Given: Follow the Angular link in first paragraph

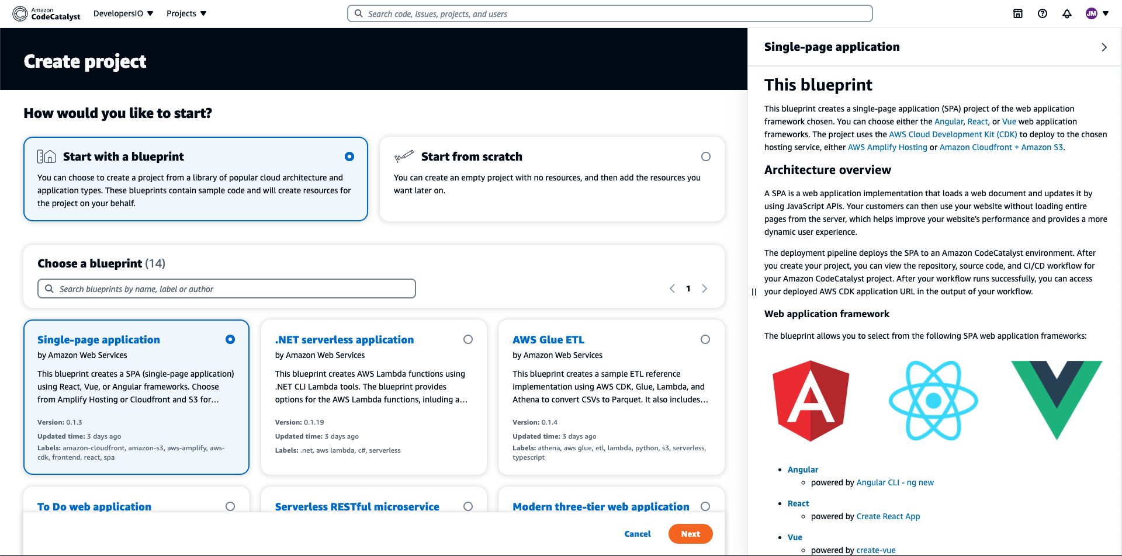Looking at the screenshot, I should tap(948, 121).
